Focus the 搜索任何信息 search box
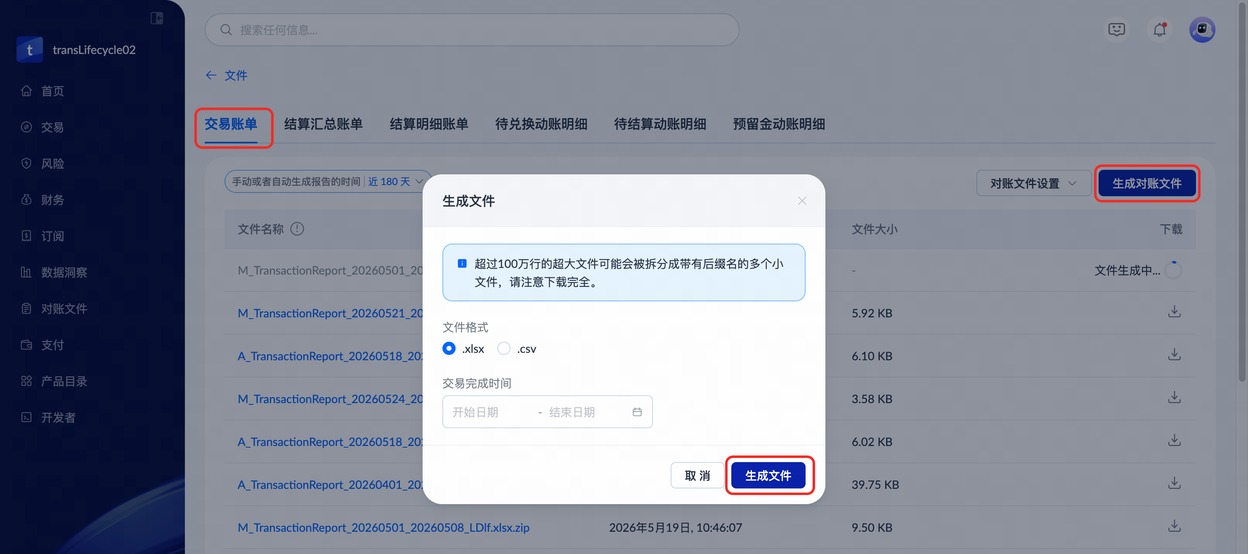 [471, 30]
